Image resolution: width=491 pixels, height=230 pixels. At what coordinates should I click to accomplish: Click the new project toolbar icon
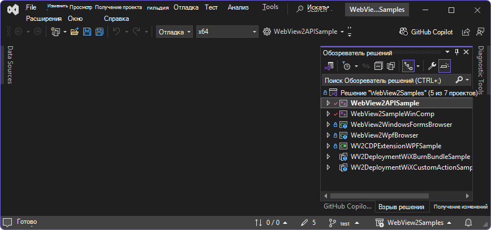(x=55, y=32)
